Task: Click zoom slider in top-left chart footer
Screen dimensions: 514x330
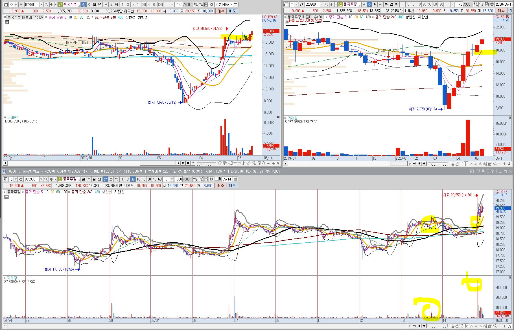Action: pyautogui.click(x=206, y=163)
